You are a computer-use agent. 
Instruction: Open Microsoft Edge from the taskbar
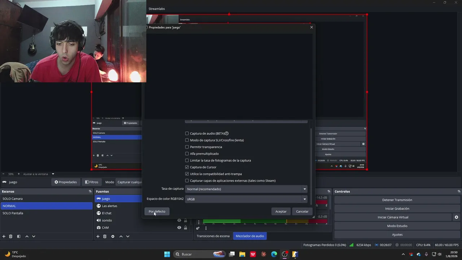tap(274, 254)
